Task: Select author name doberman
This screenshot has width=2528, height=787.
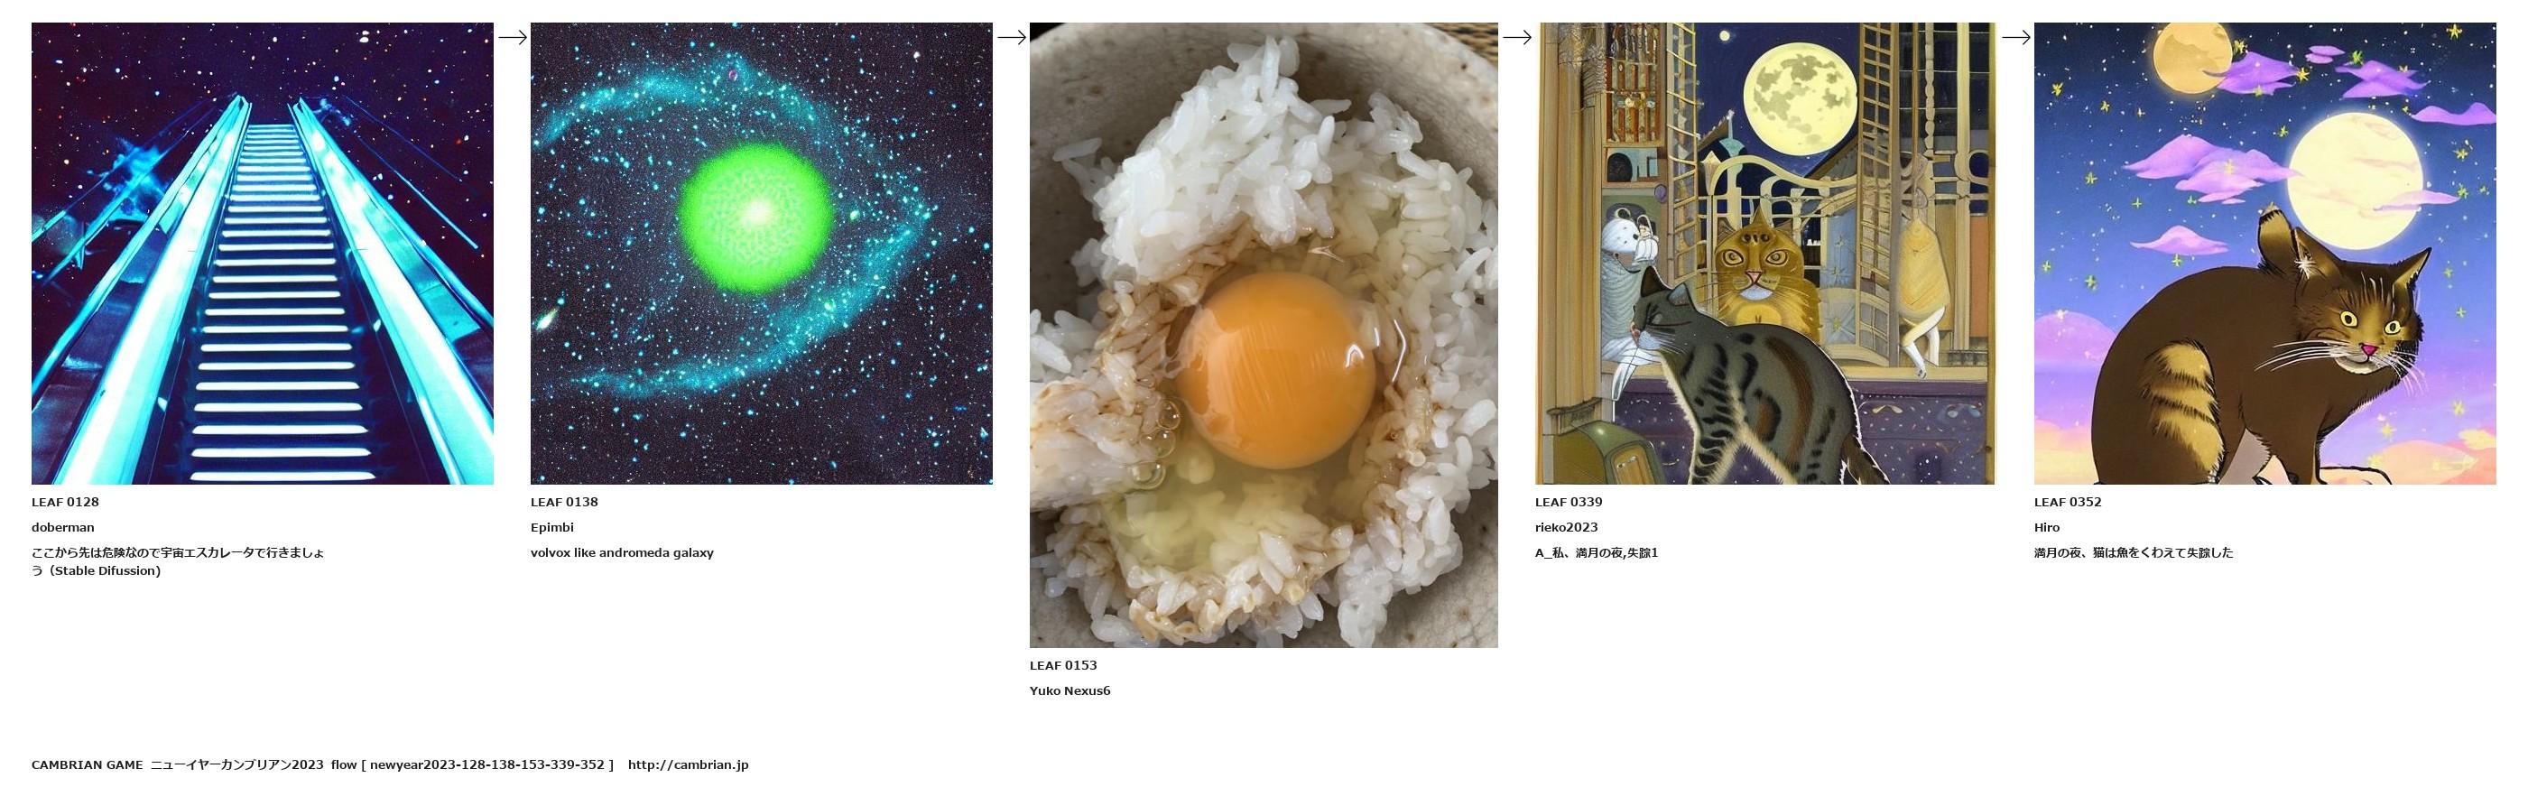Action: click(x=63, y=527)
